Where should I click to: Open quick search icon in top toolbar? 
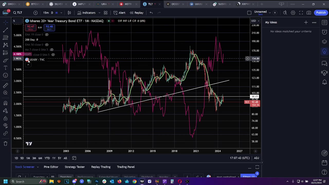pos(285,13)
